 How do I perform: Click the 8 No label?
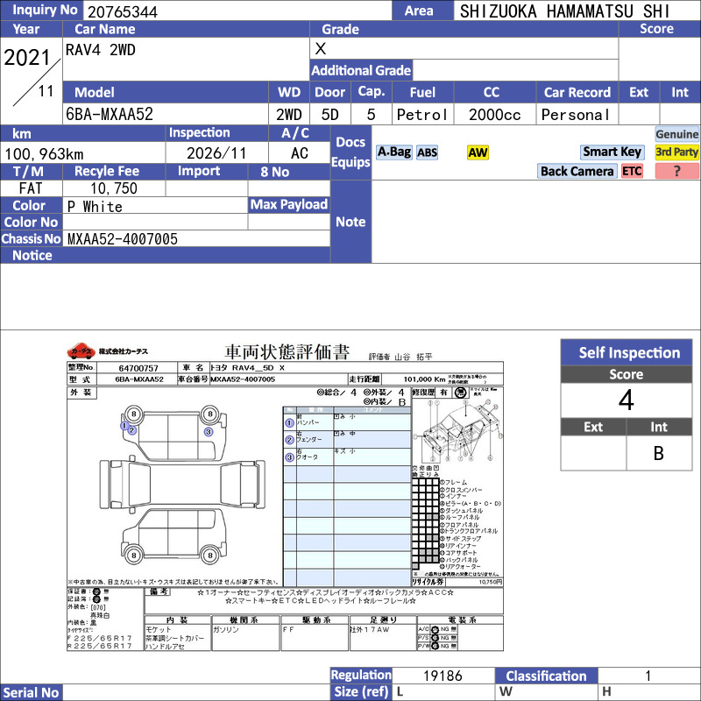click(274, 172)
